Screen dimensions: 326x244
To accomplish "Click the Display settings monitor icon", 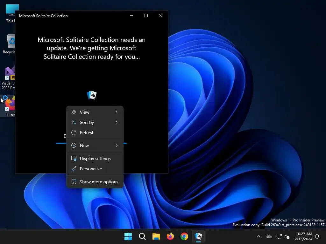I will tap(74, 159).
